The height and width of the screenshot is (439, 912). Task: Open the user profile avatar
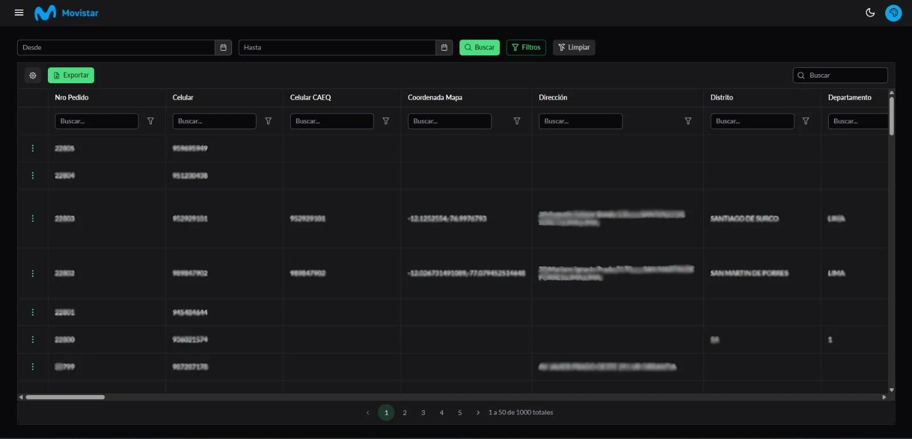coord(893,13)
